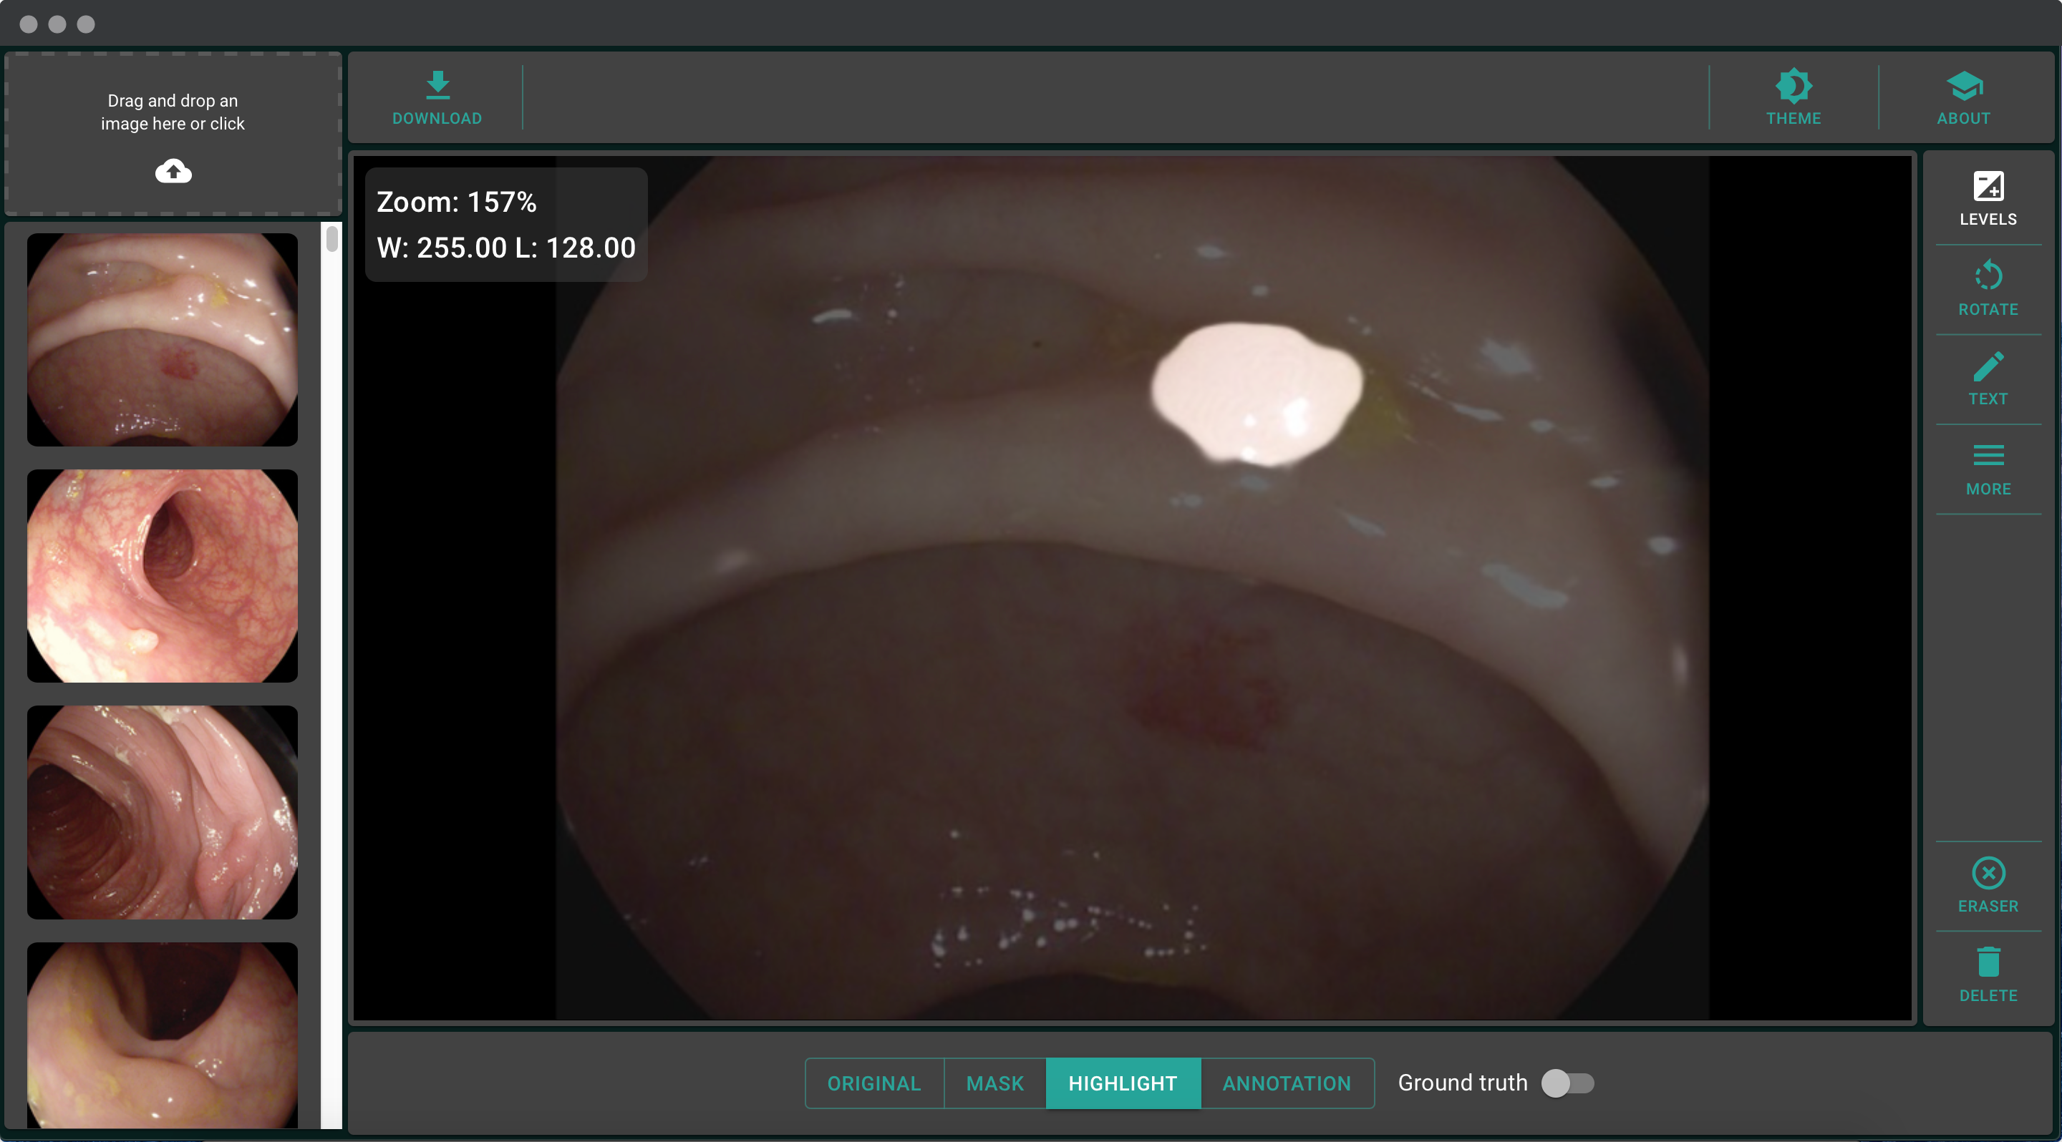This screenshot has height=1142, width=2062.
Task: Select the third colon lumen thumbnail
Action: tap(163, 811)
